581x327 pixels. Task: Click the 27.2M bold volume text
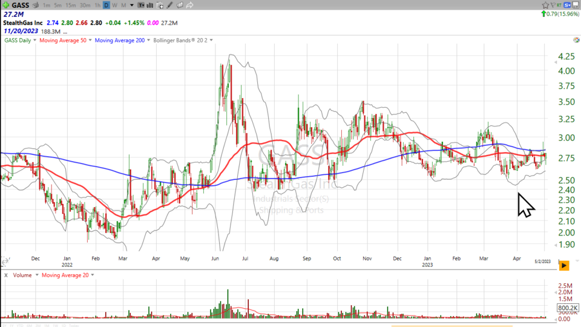point(14,14)
